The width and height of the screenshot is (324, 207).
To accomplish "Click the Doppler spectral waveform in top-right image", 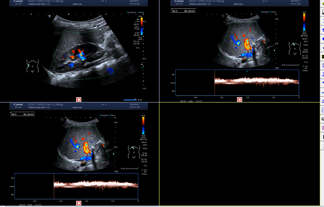I will [x=257, y=81].
